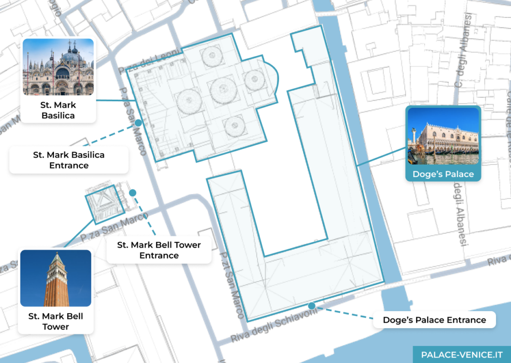Click the Doge's Palace entrance marker dot
Screen dimensions: 511x363
click(x=311, y=306)
